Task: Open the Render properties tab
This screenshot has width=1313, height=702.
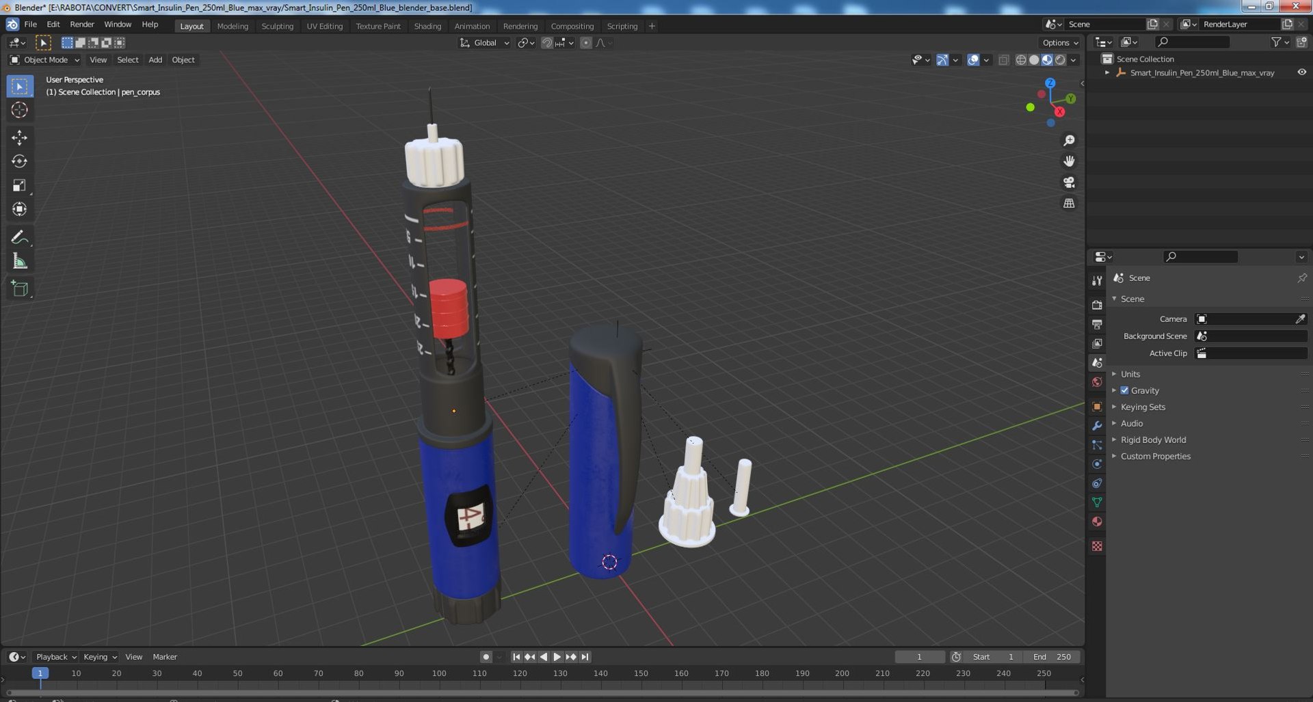Action: [x=1097, y=305]
